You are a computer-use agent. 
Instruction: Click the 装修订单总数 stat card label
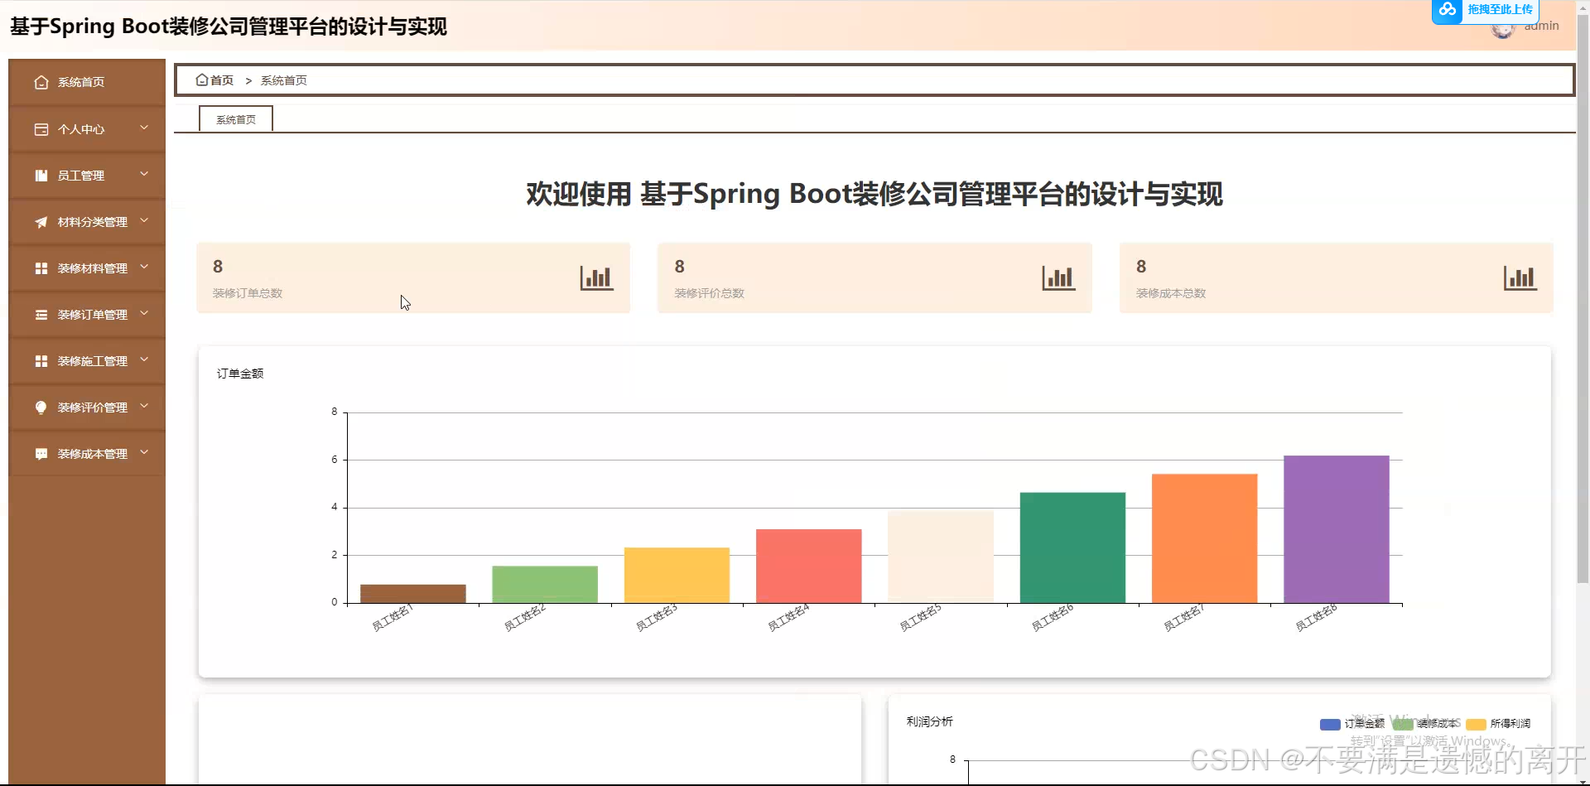(x=248, y=293)
